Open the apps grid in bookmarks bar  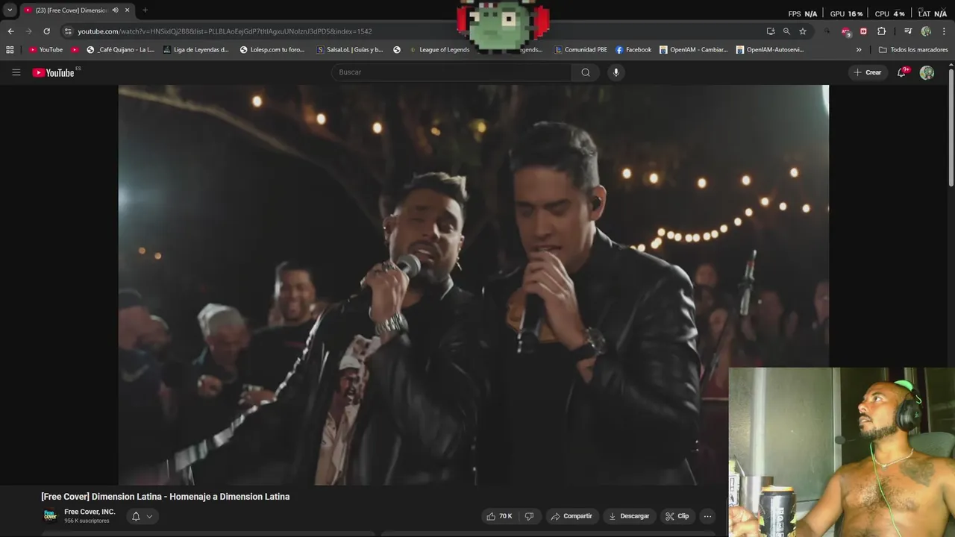click(x=10, y=50)
